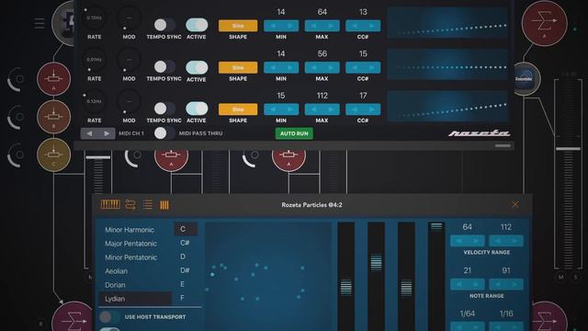The height and width of the screenshot is (331, 588).
Task: Click the first vertical Particles slider handle
Action: 346,288
